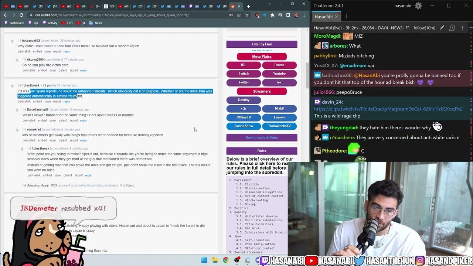Open the News bookmark
This screenshot has height=266, width=473.
click(95, 23)
